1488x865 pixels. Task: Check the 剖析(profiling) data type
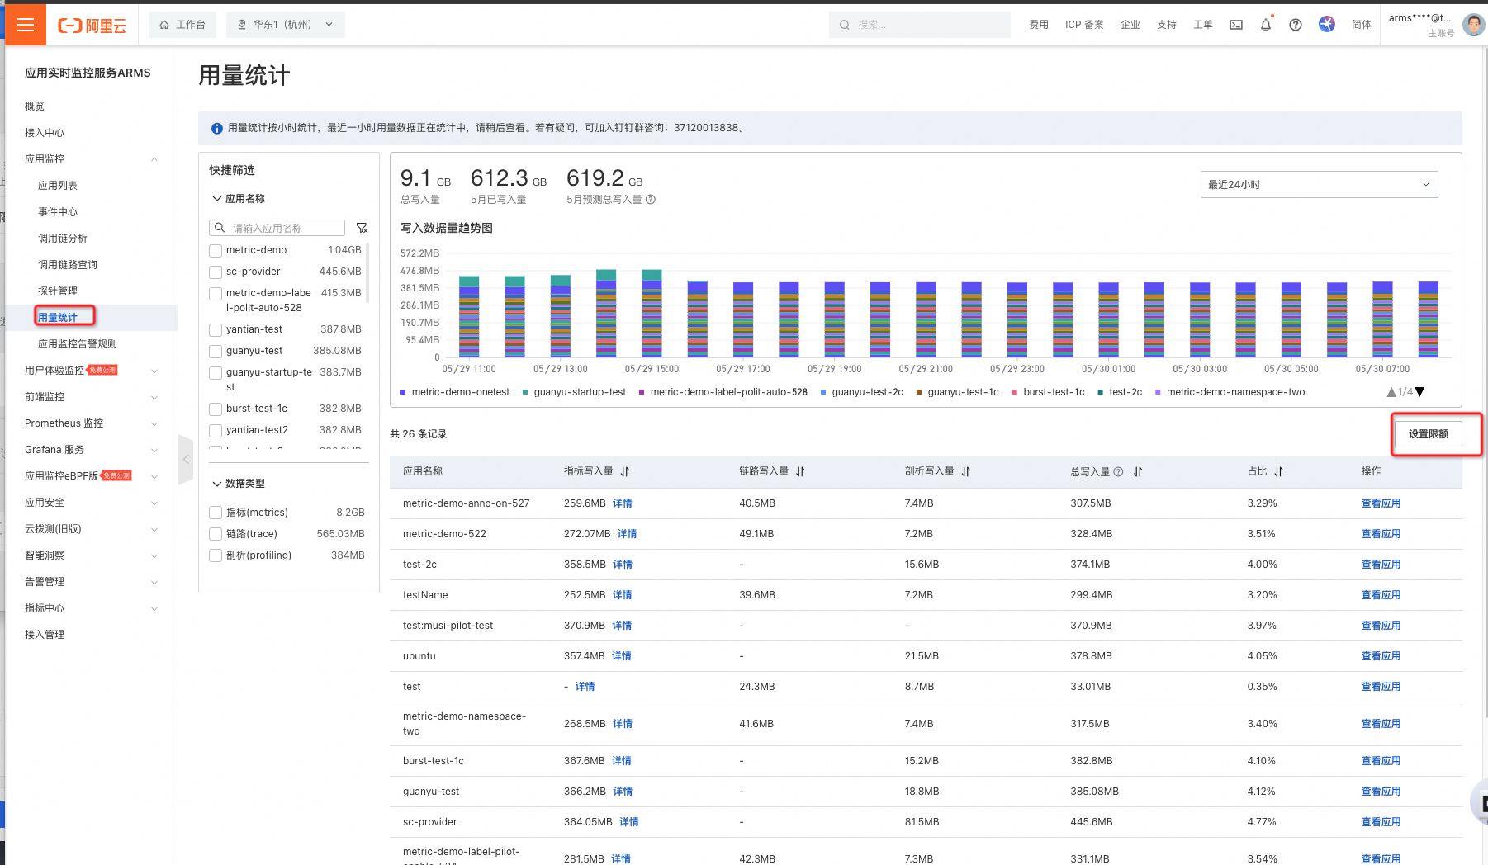pyautogui.click(x=216, y=555)
